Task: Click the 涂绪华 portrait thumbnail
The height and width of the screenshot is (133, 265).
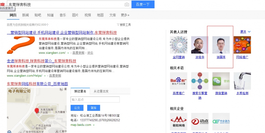Action: 200,45
